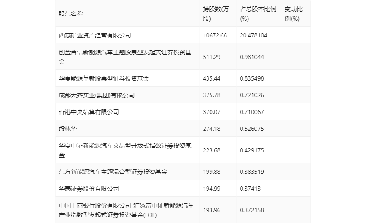The image size is (366, 223).
Task: Select the percentage value 0.383519
Action: tap(252, 172)
